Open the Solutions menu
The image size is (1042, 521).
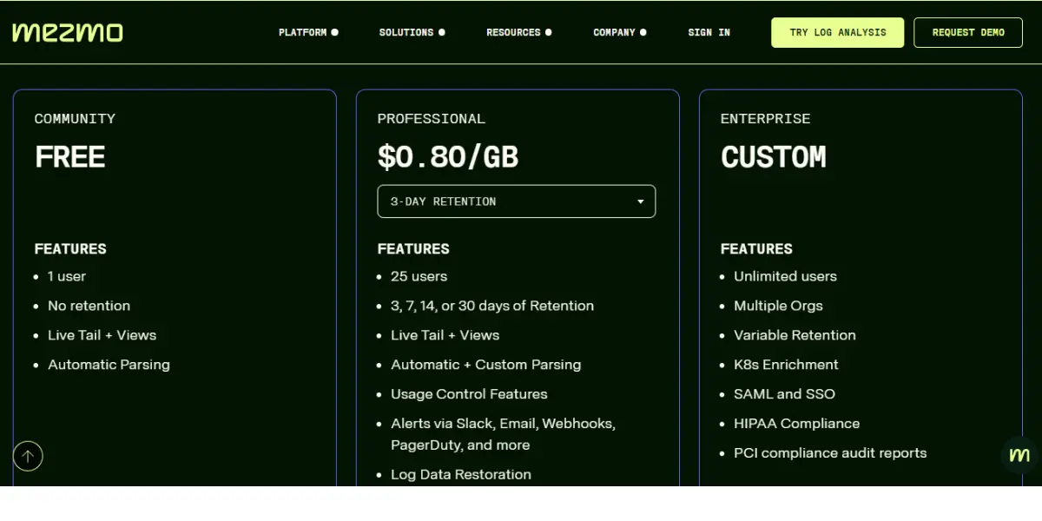(412, 32)
